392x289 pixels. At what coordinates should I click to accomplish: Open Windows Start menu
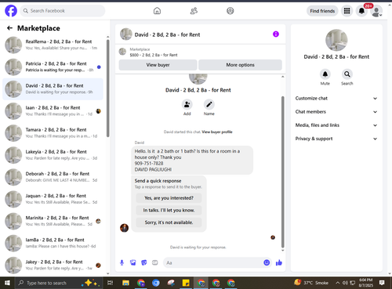[7, 283]
